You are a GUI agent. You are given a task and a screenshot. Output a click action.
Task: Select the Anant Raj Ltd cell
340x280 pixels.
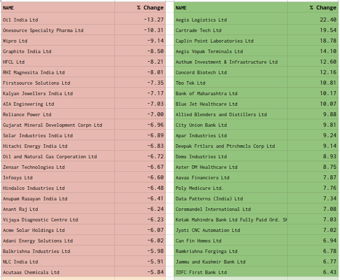(x=58, y=209)
